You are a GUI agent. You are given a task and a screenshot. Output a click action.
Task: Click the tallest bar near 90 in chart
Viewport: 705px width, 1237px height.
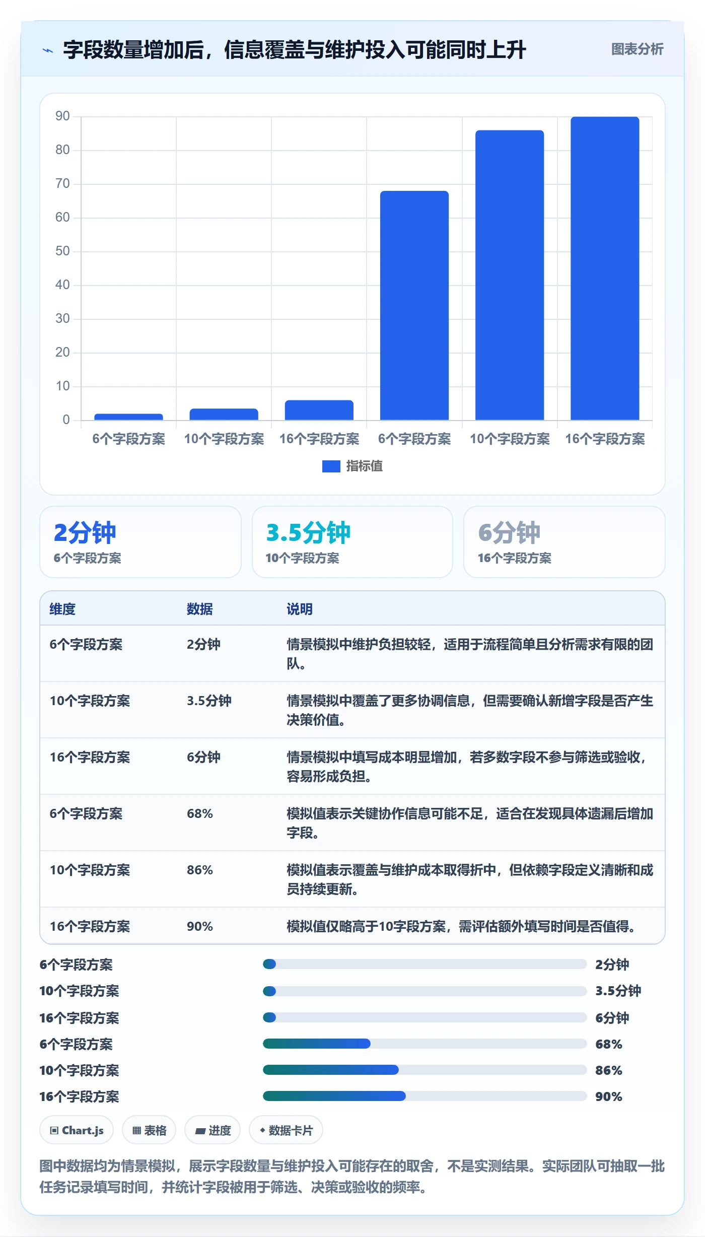[x=605, y=268]
